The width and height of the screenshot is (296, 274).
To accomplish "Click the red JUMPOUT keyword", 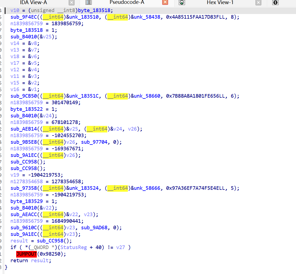I will point(26,254).
